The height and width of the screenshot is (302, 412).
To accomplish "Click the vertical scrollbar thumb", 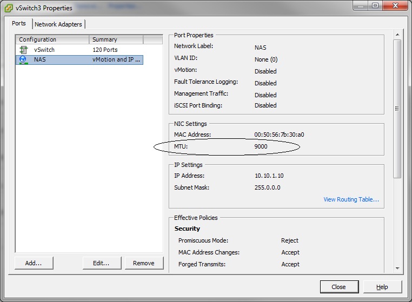I will point(397,109).
